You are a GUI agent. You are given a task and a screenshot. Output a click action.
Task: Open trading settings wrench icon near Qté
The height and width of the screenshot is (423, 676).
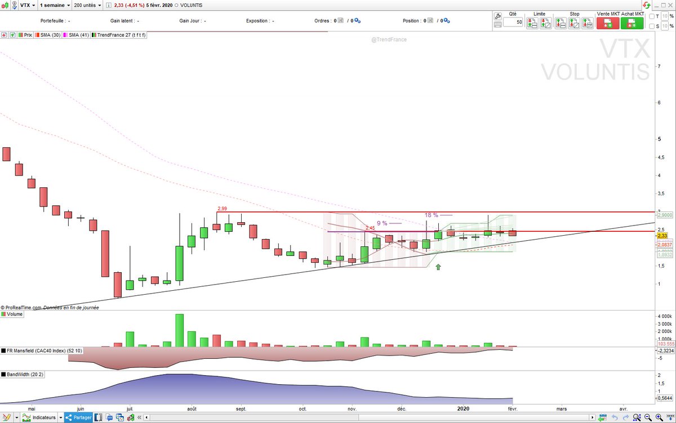click(497, 16)
